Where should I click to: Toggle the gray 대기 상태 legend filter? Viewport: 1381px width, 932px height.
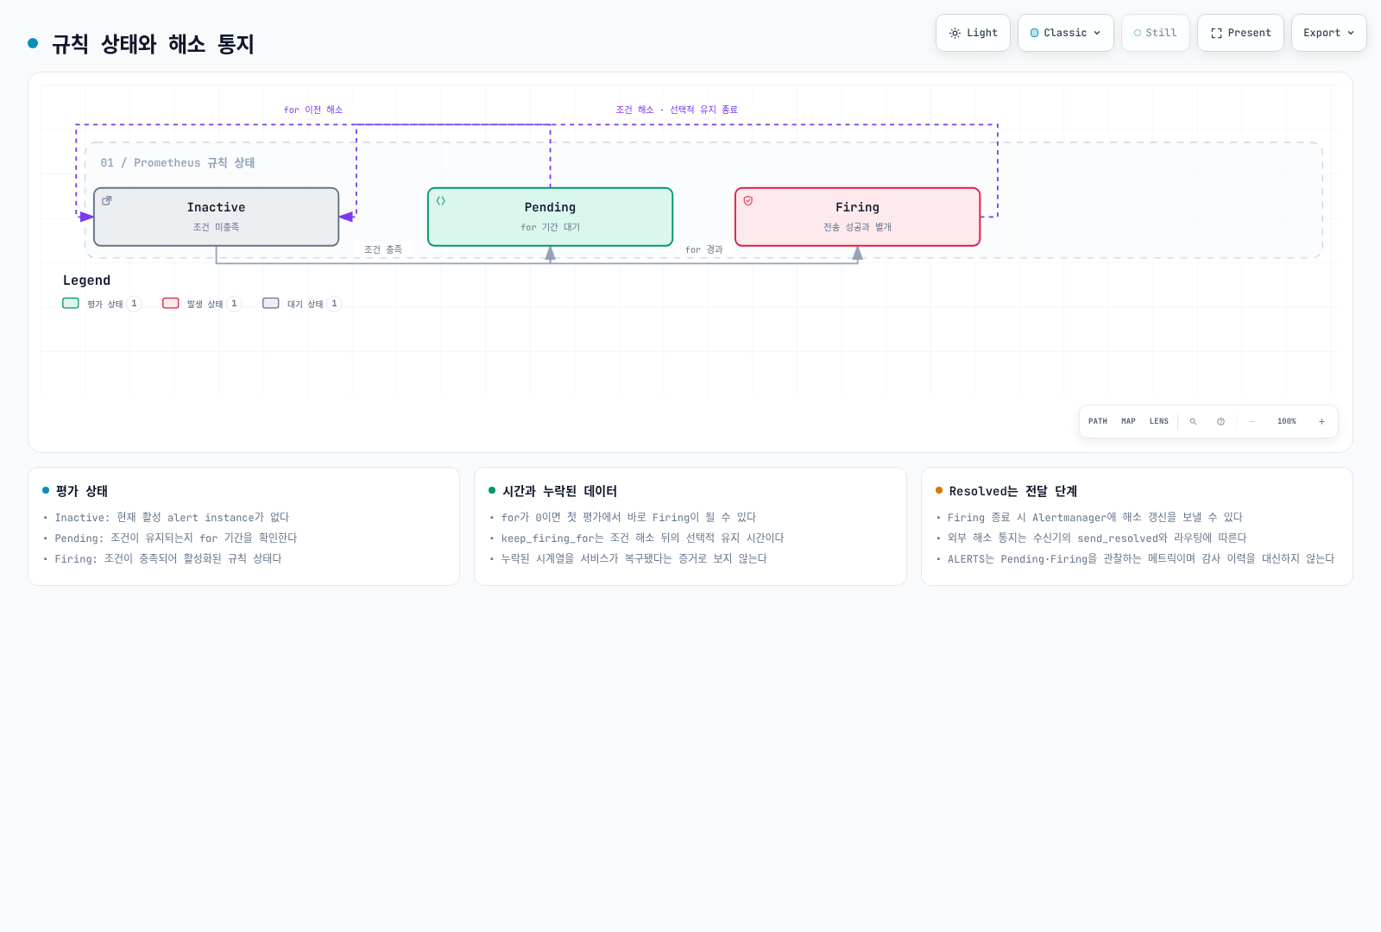[301, 303]
